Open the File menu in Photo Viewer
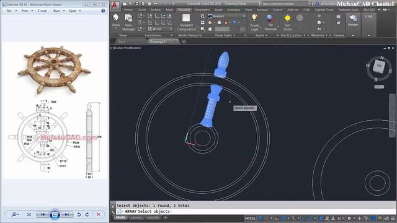The height and width of the screenshot is (223, 397). (11, 11)
